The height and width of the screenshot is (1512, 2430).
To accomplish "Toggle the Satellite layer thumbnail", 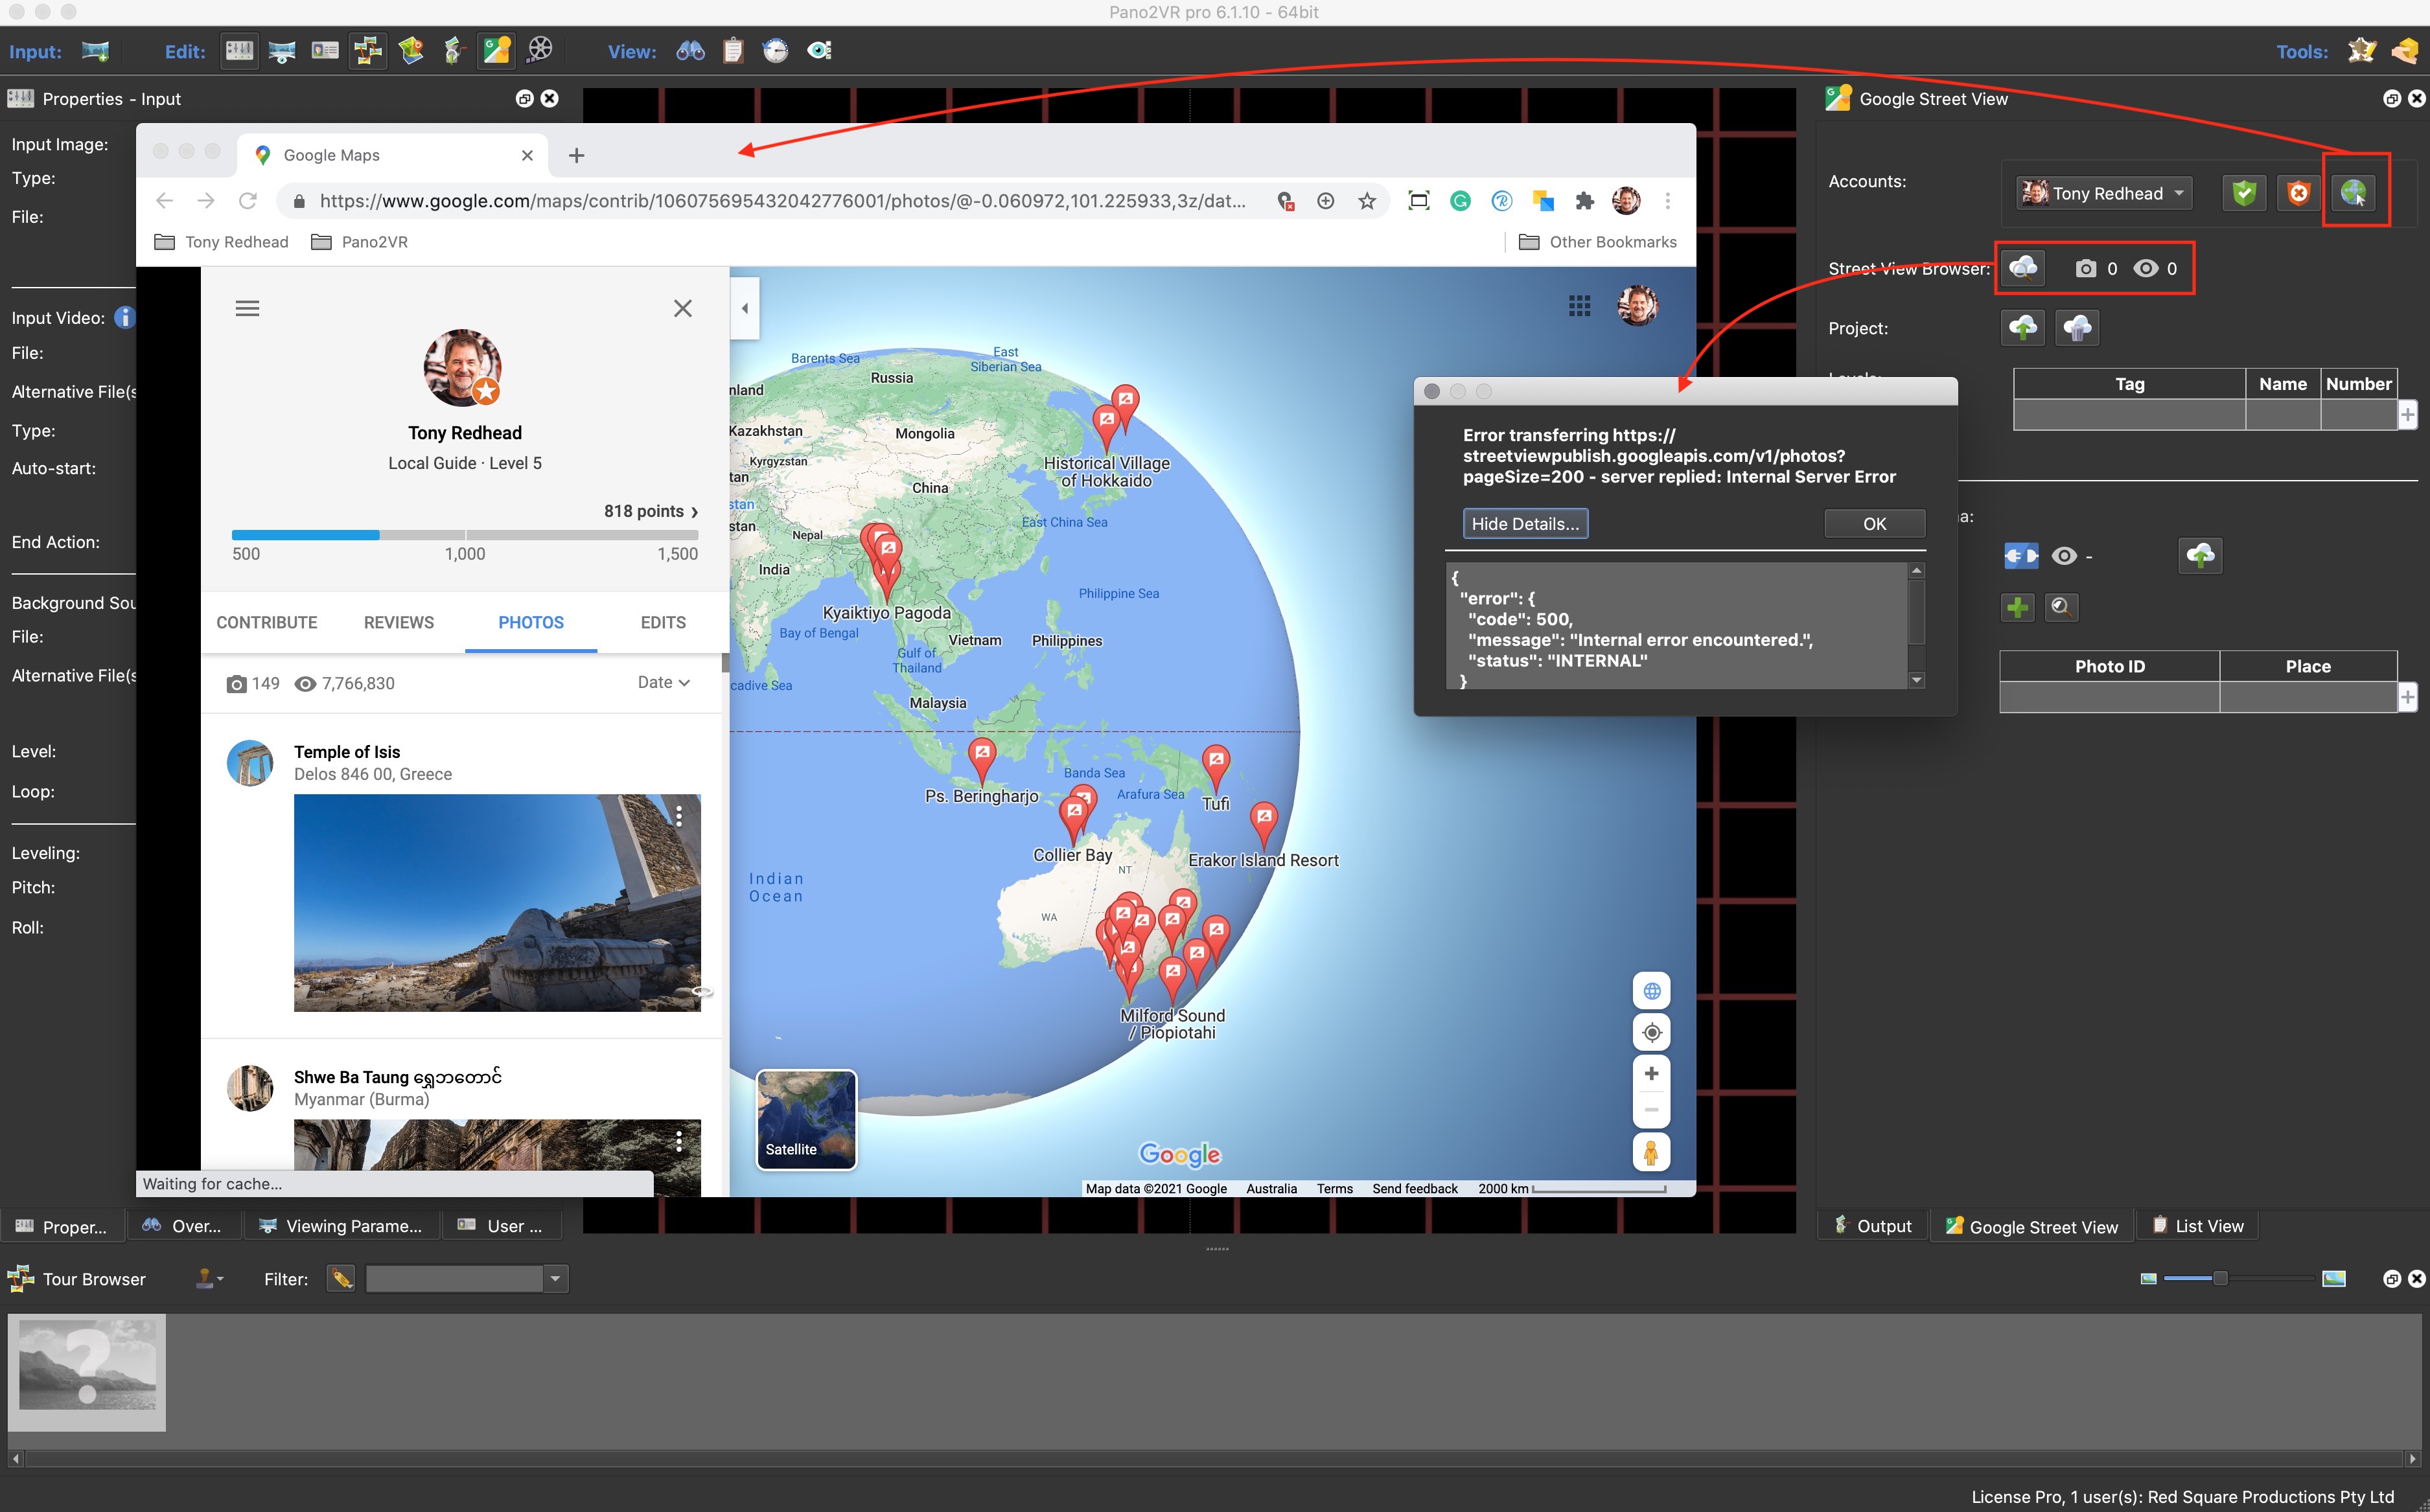I will point(806,1120).
